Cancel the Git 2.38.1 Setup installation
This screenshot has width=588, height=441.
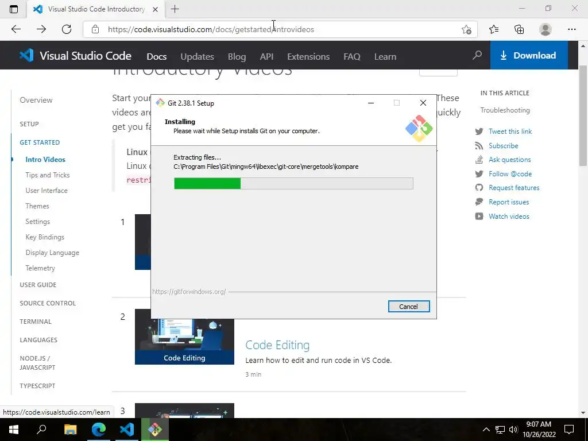point(409,307)
